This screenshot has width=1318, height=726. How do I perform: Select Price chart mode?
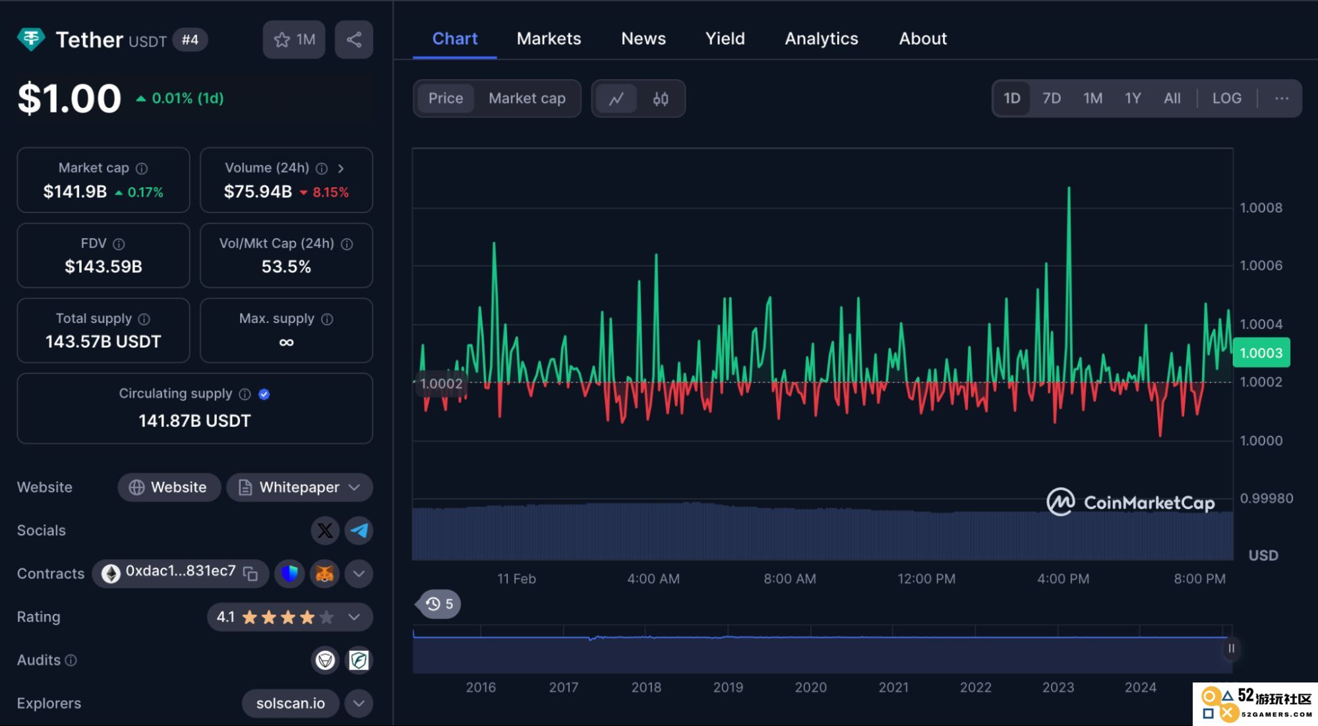coord(446,98)
